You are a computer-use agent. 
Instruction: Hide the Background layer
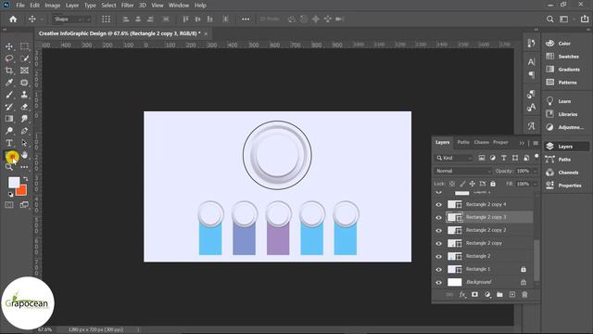click(x=438, y=282)
